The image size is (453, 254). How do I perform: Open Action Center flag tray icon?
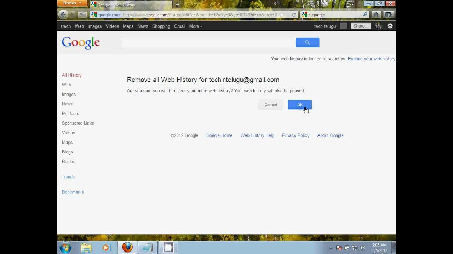339,248
